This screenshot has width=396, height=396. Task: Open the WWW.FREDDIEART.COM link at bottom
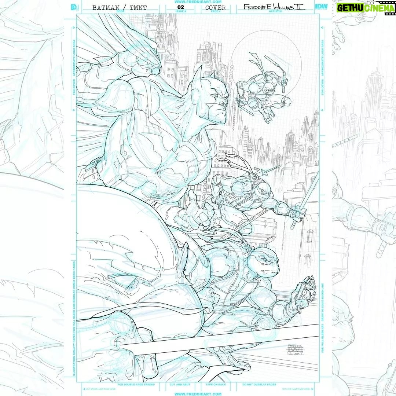[198, 394]
